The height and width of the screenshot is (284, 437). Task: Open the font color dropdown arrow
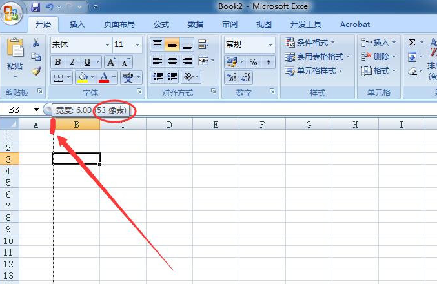pyautogui.click(x=114, y=77)
